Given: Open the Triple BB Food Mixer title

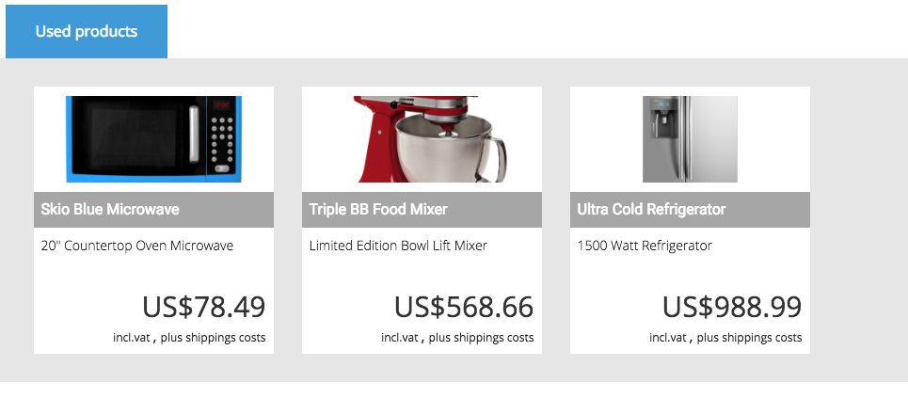Looking at the screenshot, I should (378, 209).
